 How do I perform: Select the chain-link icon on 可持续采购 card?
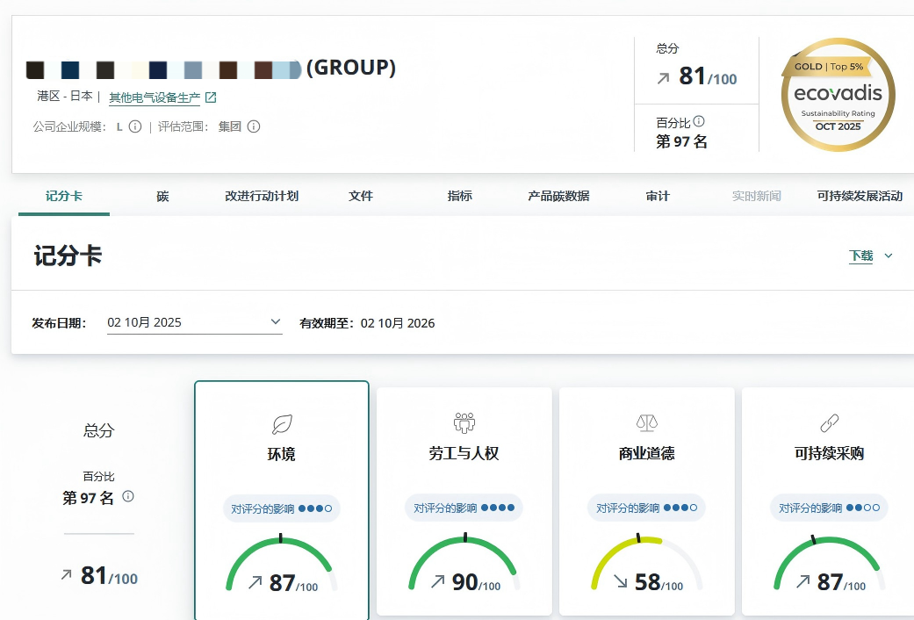click(827, 422)
